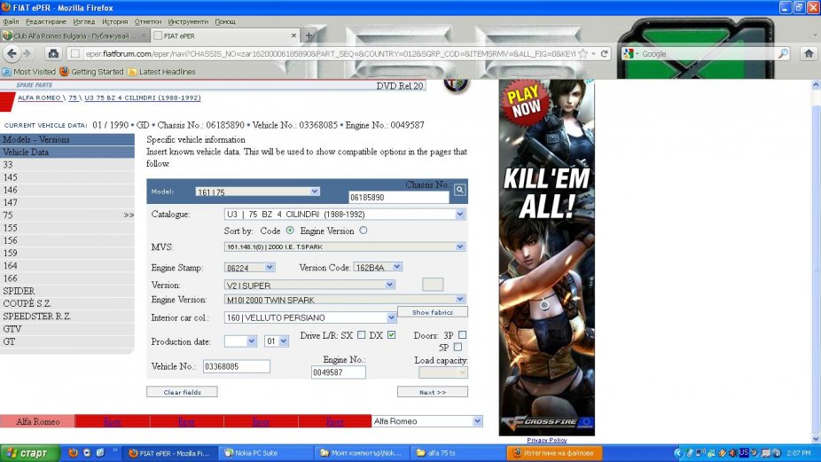
Task: Open the История menu in the menu bar
Action: click(114, 21)
